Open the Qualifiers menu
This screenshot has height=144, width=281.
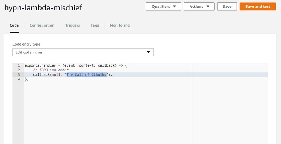coord(164,7)
